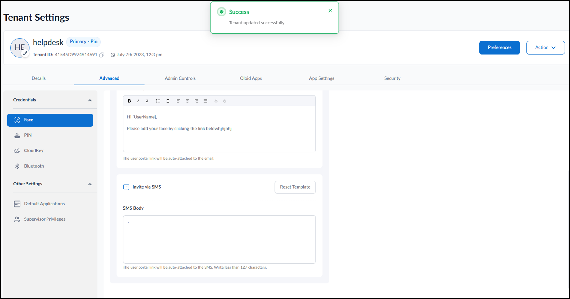The height and width of the screenshot is (299, 570).
Task: Insert bulleted list in email body
Action: tap(158, 101)
